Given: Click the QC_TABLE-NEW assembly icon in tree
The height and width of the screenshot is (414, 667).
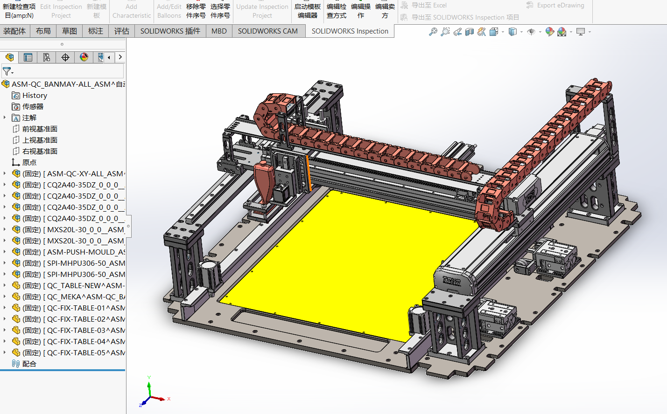Looking at the screenshot, I should [16, 286].
